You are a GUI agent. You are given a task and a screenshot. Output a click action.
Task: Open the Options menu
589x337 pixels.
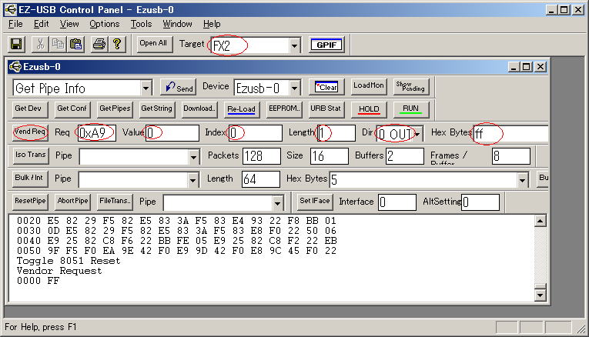pos(105,24)
